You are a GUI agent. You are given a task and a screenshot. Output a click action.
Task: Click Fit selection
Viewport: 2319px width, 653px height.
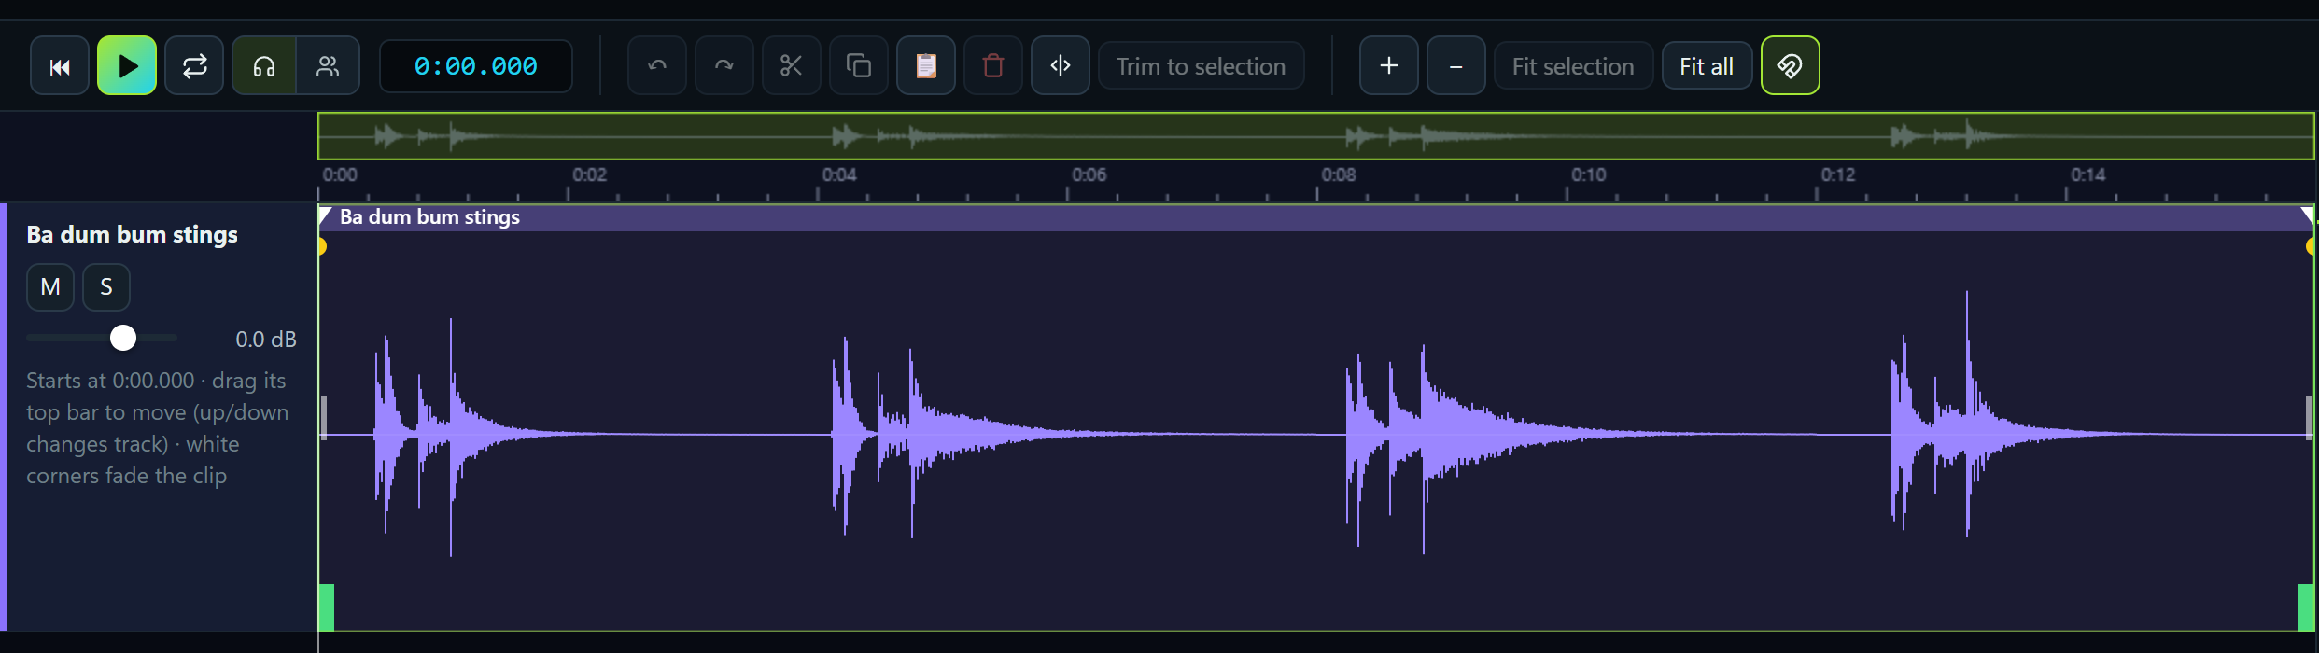pos(1574,66)
